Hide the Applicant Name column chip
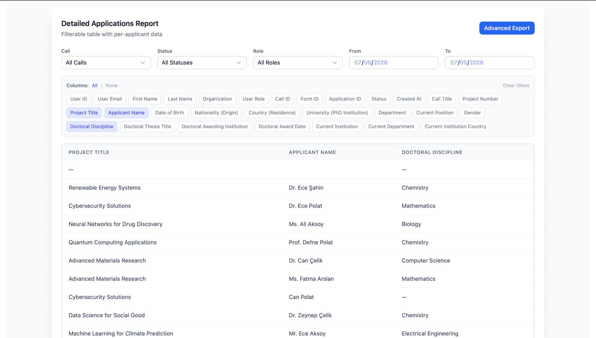596x338 pixels. click(126, 113)
